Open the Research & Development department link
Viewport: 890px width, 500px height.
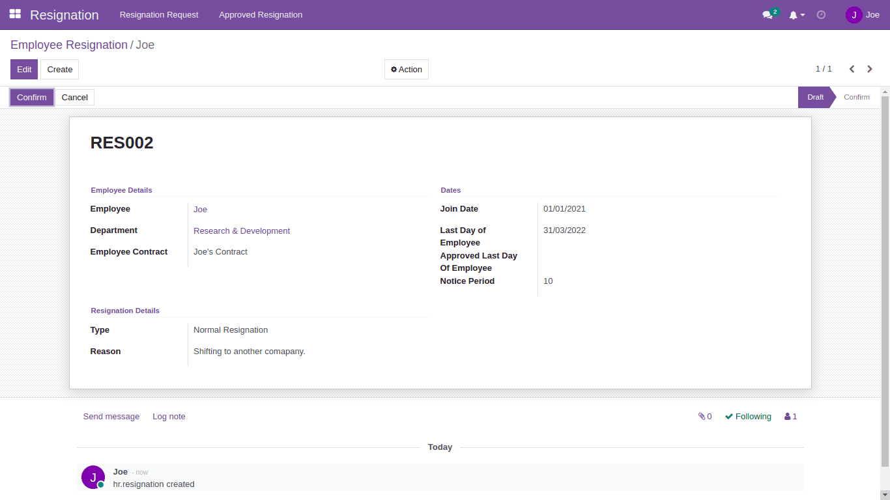[241, 230]
